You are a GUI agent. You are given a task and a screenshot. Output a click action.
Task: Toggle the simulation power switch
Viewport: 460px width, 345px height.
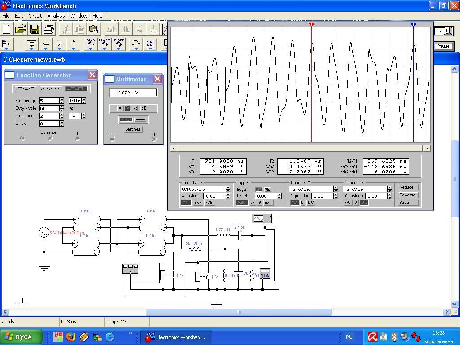coord(443,31)
